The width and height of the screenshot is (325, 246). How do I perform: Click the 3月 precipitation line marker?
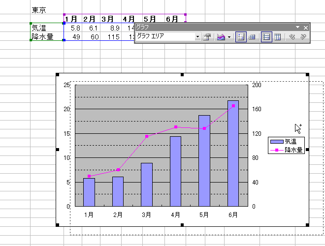(x=147, y=136)
